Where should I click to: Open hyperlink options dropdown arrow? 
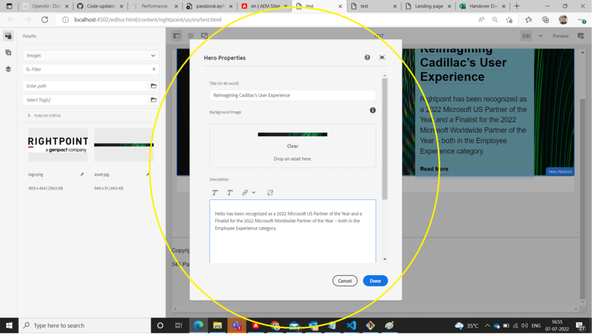pos(254,192)
